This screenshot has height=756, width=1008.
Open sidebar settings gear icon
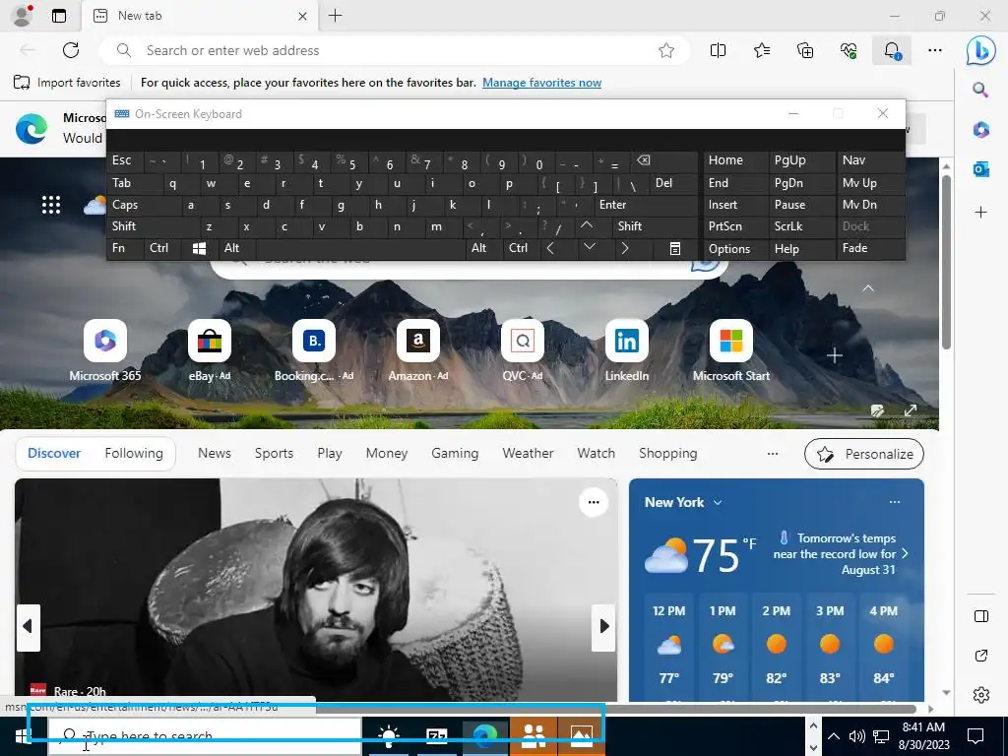click(x=981, y=695)
